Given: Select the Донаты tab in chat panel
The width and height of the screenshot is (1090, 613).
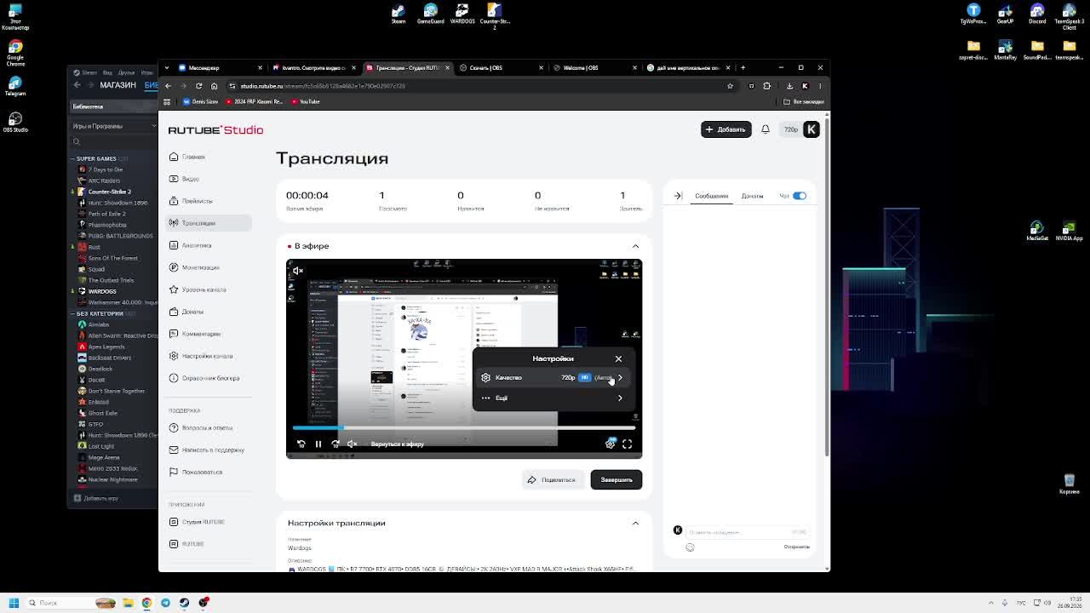Looking at the screenshot, I should (752, 196).
